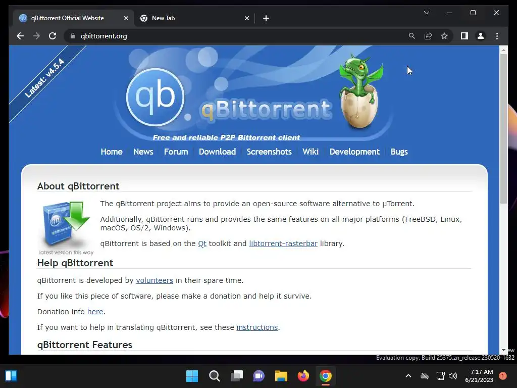This screenshot has width=517, height=388.
Task: Click the scrollbar up arrow
Action: (503, 50)
